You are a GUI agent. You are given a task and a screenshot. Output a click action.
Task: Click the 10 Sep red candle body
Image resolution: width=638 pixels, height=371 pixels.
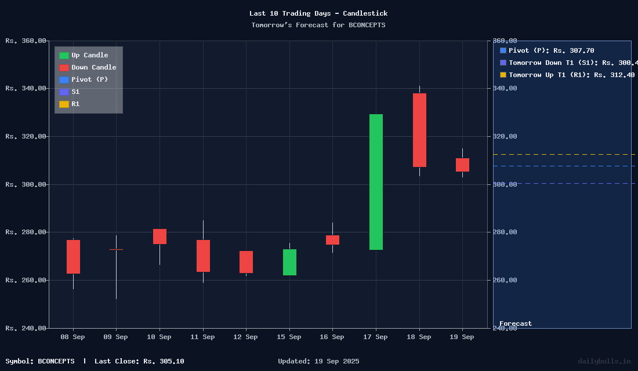pos(159,237)
